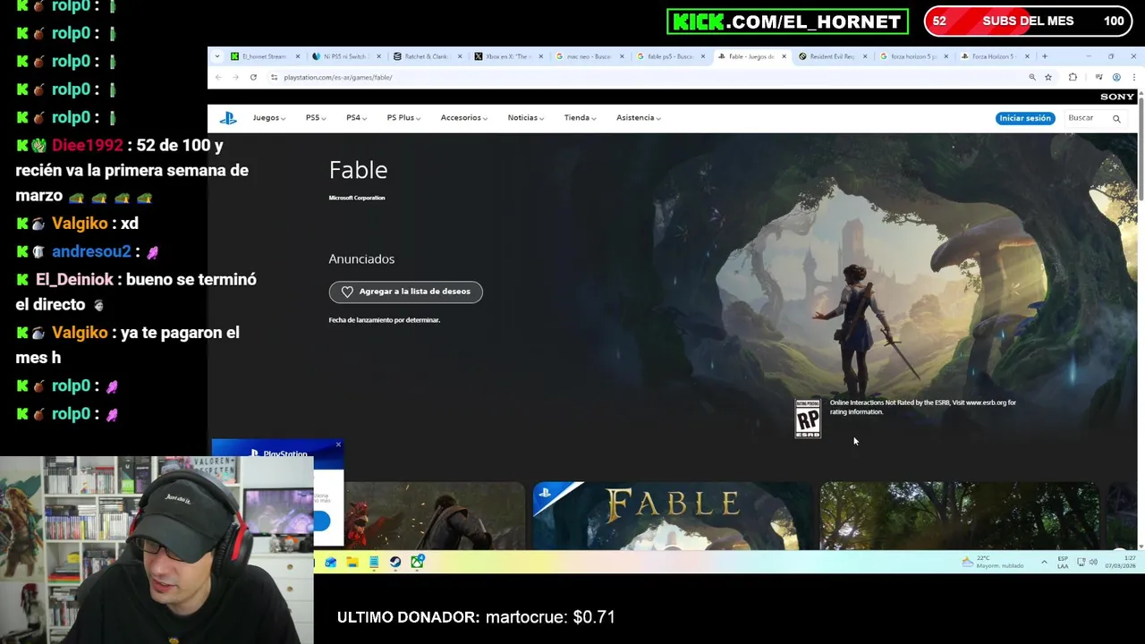Expand the PS5 menu
Viewport: 1145px width, 644px height.
pyautogui.click(x=316, y=118)
